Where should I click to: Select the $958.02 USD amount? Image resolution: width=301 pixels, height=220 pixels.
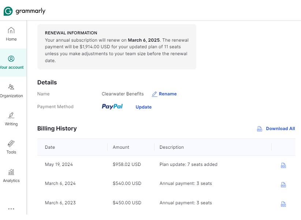[127, 164]
